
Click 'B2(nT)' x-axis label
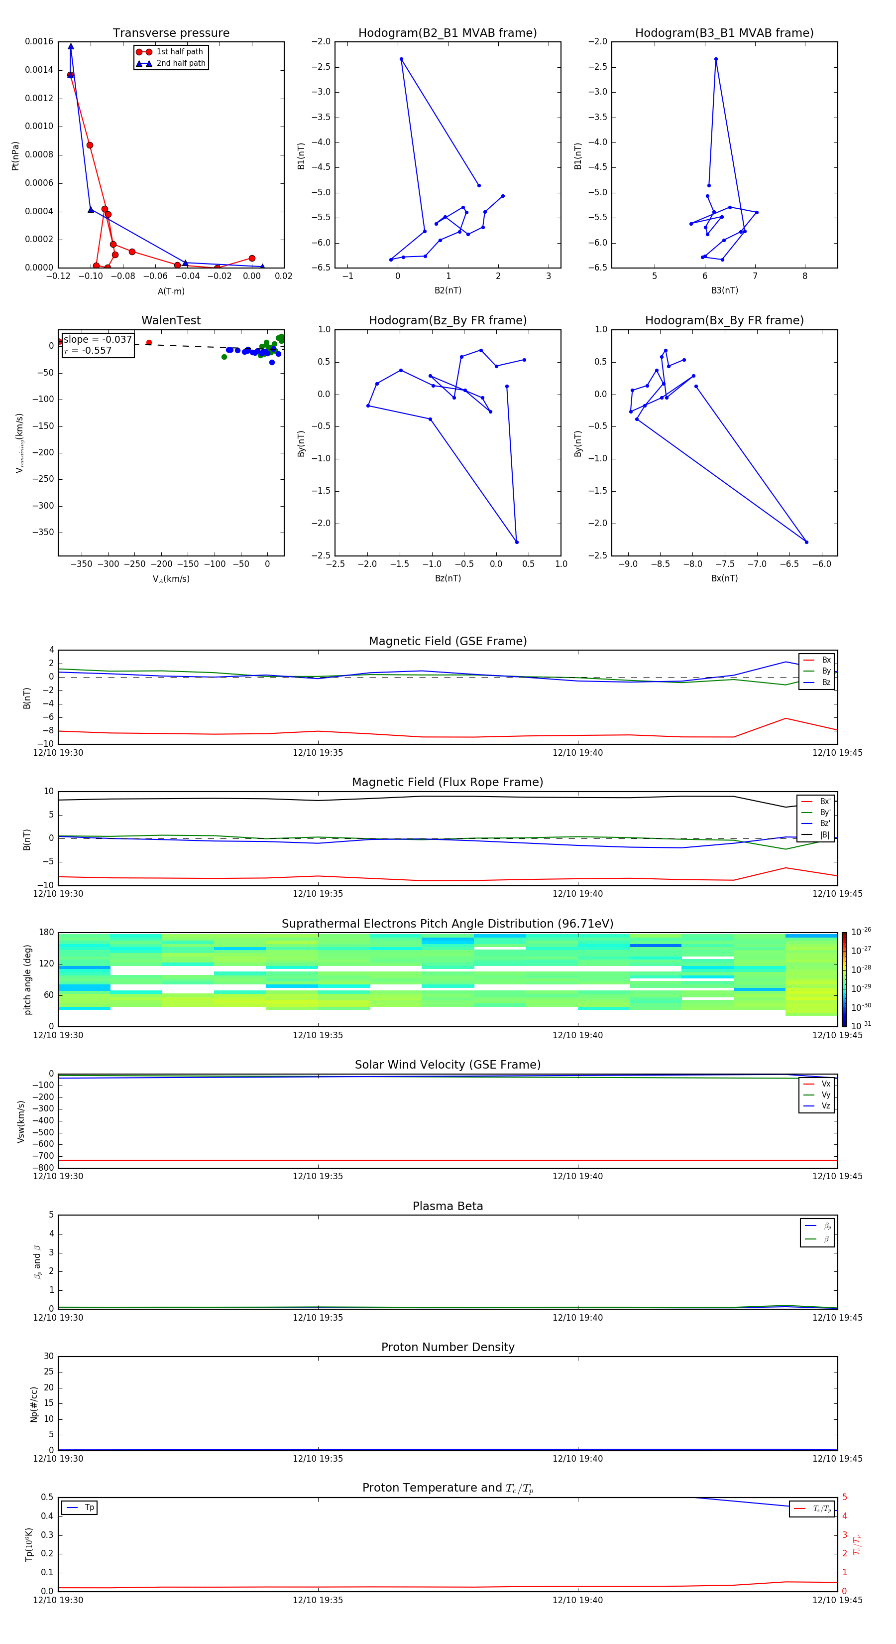pos(448,290)
